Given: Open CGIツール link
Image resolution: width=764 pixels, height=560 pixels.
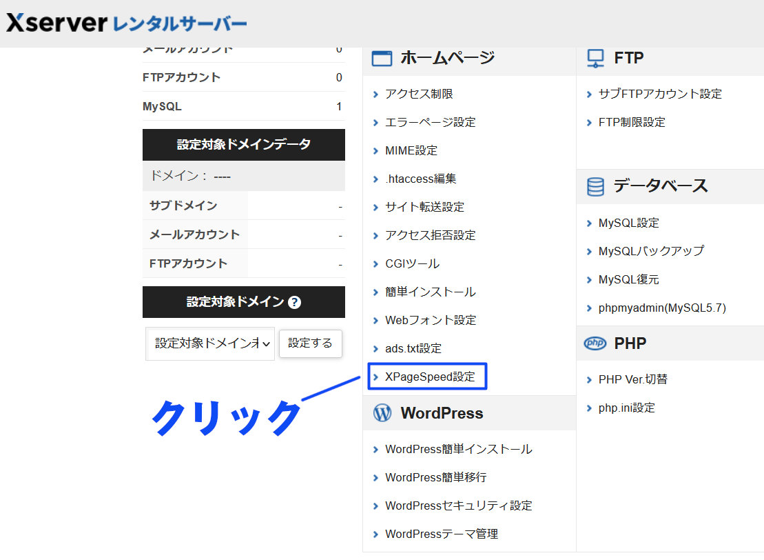Looking at the screenshot, I should click(412, 263).
